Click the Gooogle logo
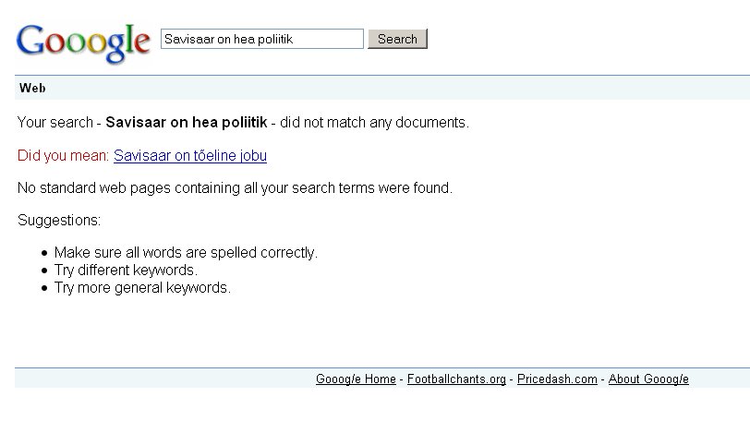Screen dimensions: 750x421 [x=83, y=41]
